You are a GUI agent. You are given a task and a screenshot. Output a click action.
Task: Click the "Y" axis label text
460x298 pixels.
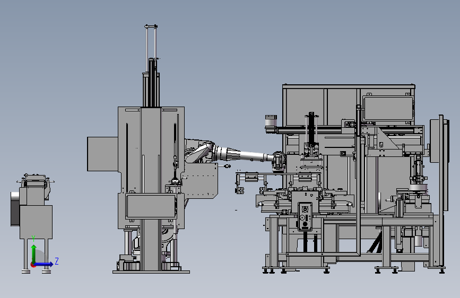[x=34, y=238]
